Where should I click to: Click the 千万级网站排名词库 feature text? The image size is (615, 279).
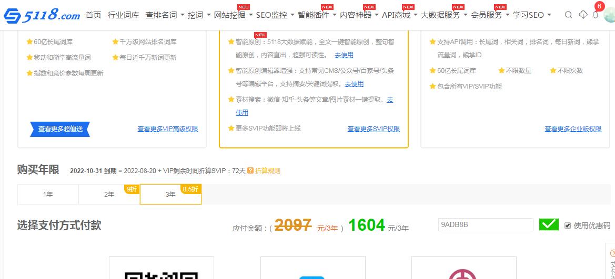tap(148, 42)
